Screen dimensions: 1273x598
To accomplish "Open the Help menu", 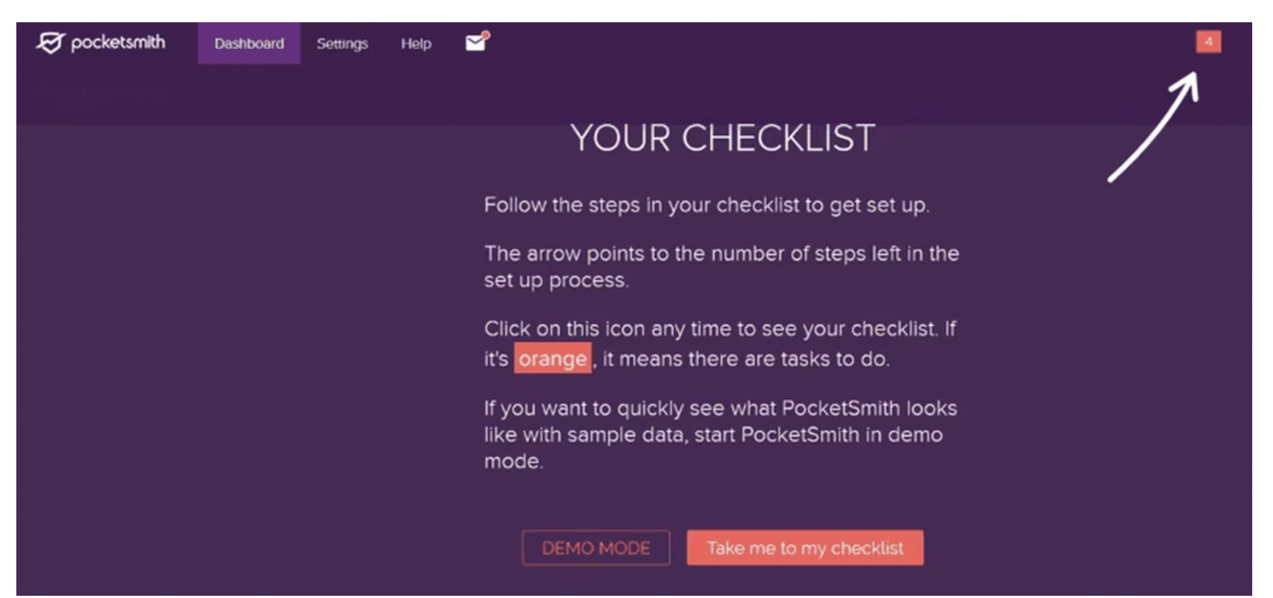I will pos(416,43).
